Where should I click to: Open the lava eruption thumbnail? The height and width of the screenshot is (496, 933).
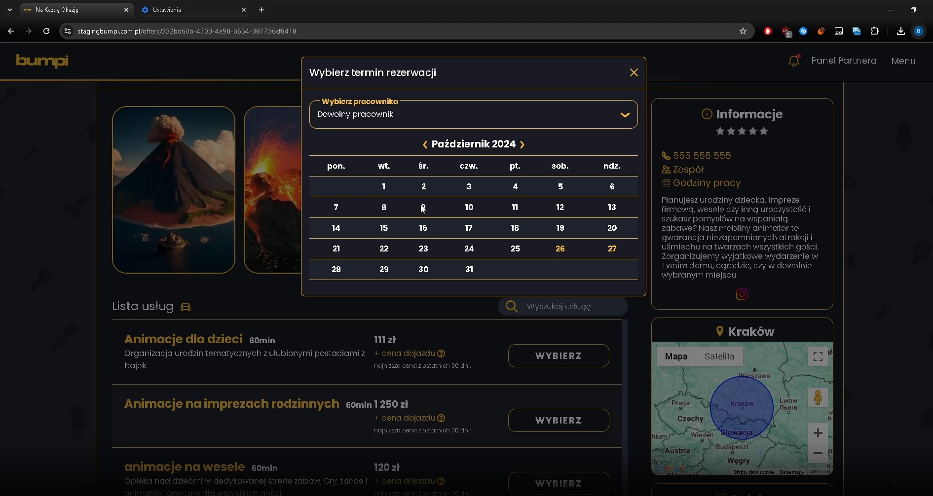tap(272, 190)
